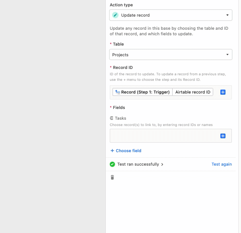Screen dimensions: 241x233
Task: Select the Airtable record ID token
Action: (x=193, y=92)
